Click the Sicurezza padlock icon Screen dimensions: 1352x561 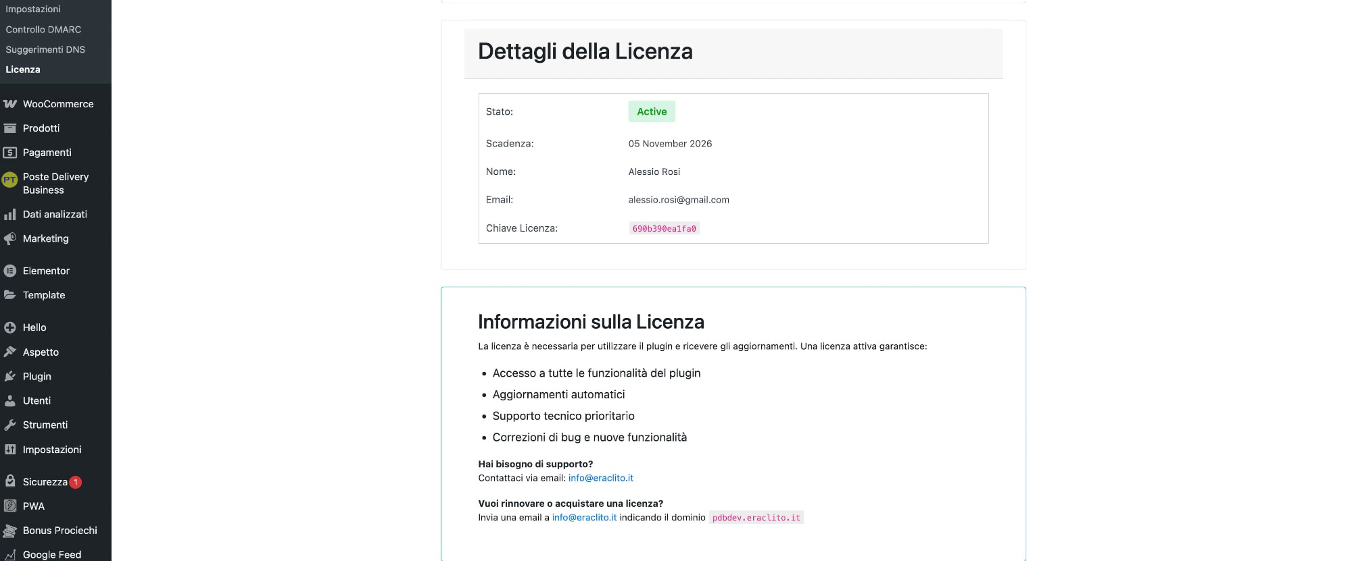click(x=10, y=481)
